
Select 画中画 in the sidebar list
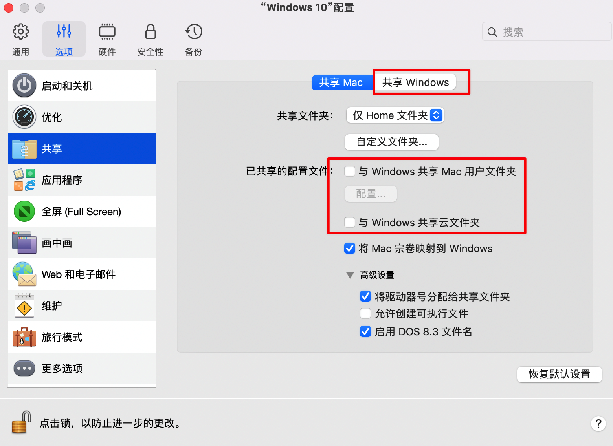tap(82, 243)
